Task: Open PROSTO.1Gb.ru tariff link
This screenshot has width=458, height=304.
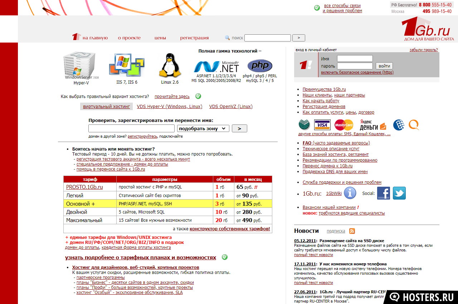Action: [84, 187]
